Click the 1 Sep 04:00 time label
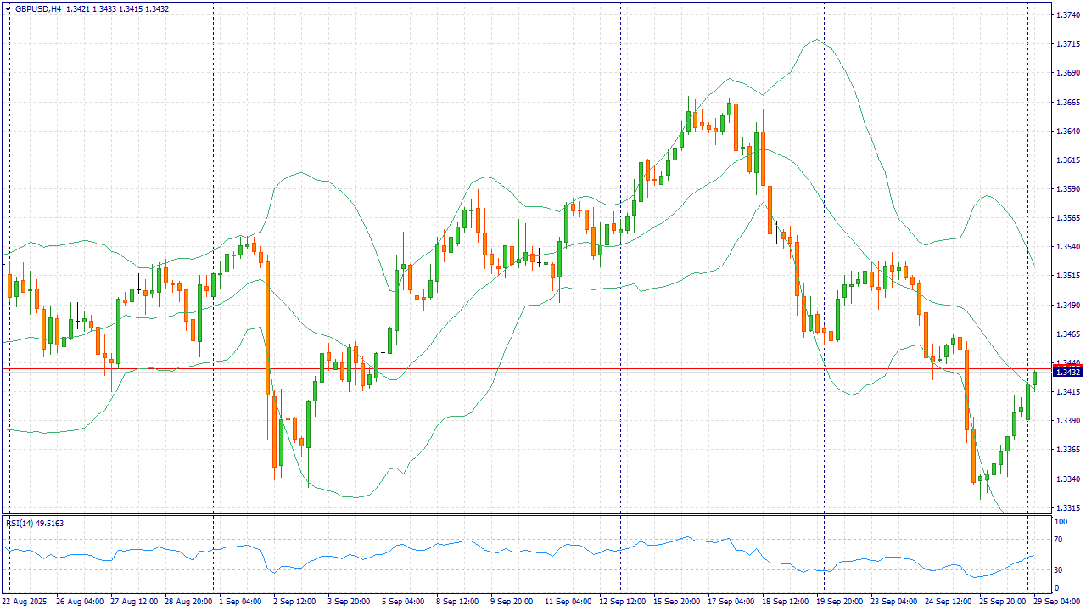Image resolution: width=1086 pixels, height=611 pixels. click(240, 602)
